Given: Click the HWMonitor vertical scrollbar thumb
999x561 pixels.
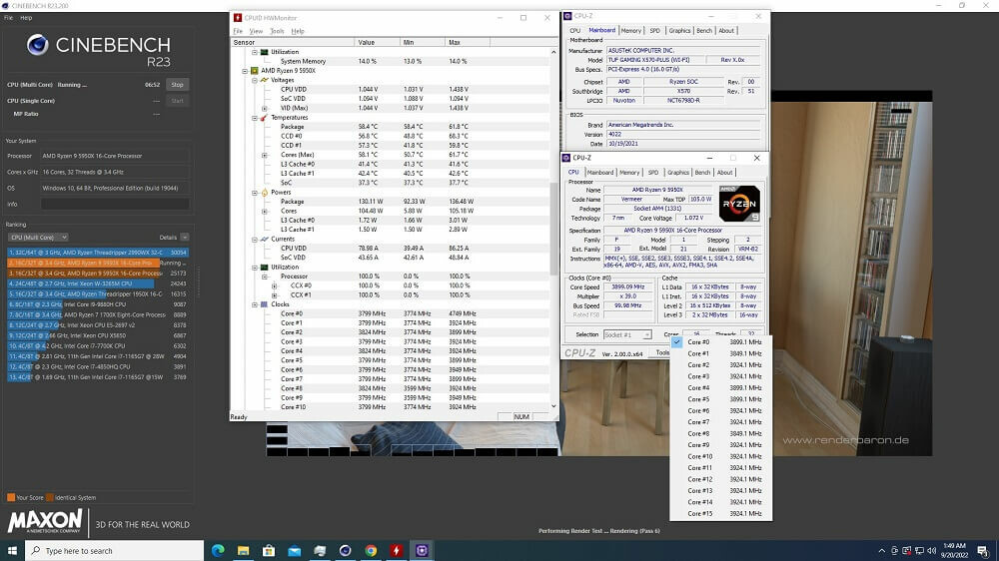Looking at the screenshot, I should pyautogui.click(x=553, y=229).
